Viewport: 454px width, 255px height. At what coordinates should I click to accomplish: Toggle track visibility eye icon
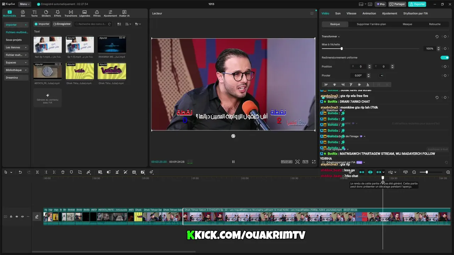[17, 216]
